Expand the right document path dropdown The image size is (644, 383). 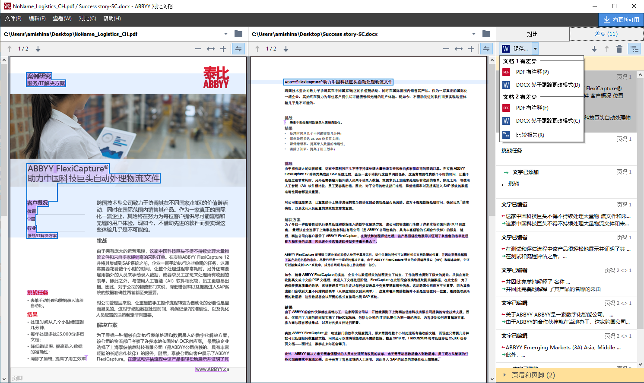(x=474, y=34)
